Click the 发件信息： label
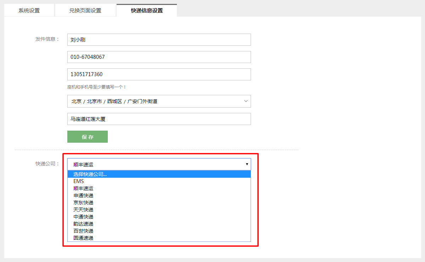The height and width of the screenshot is (262, 425). coord(47,39)
